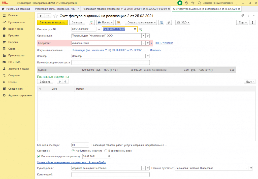
Task: Open Реализация (акт, накладная, УПД) base document link
Action: click(109, 50)
